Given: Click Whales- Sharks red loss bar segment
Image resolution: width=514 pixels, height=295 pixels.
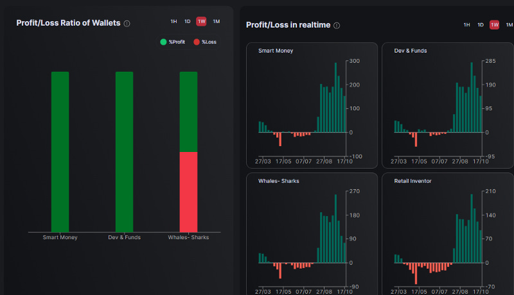Looking at the screenshot, I should click(x=188, y=192).
